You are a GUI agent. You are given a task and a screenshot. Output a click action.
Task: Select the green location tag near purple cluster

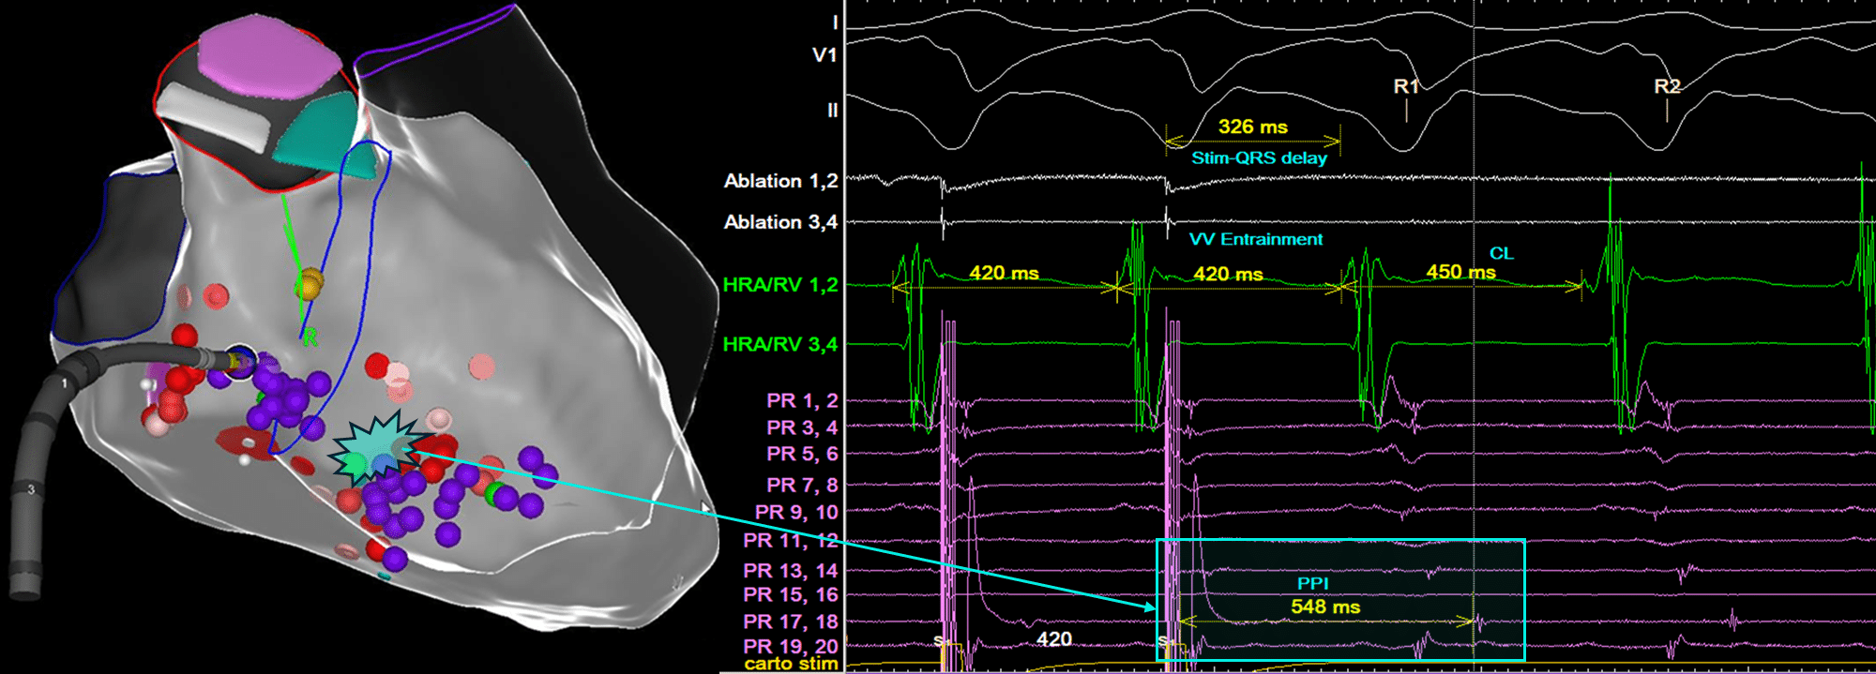[x=492, y=492]
